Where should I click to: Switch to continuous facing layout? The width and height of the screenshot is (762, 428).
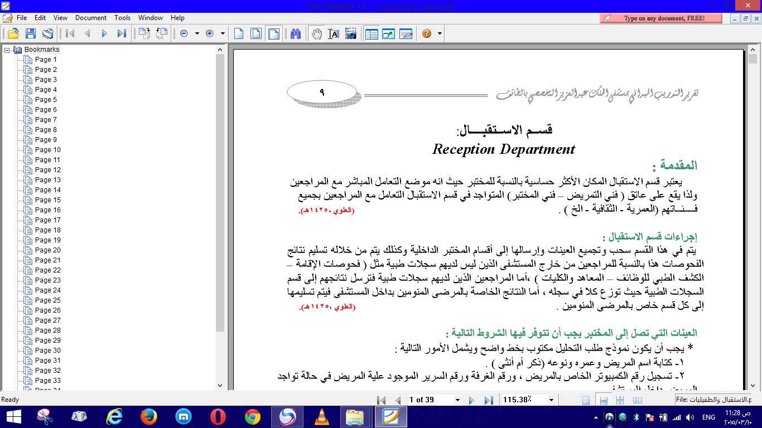click(x=620, y=400)
